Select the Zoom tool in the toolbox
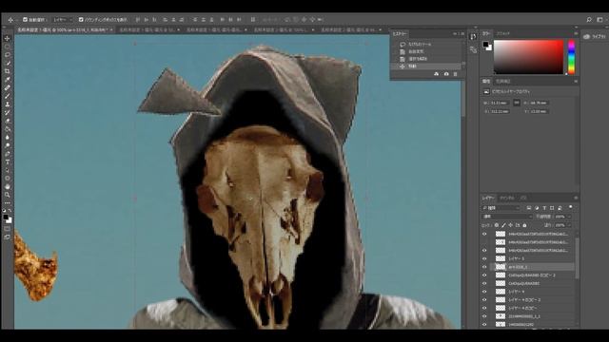 (8, 195)
